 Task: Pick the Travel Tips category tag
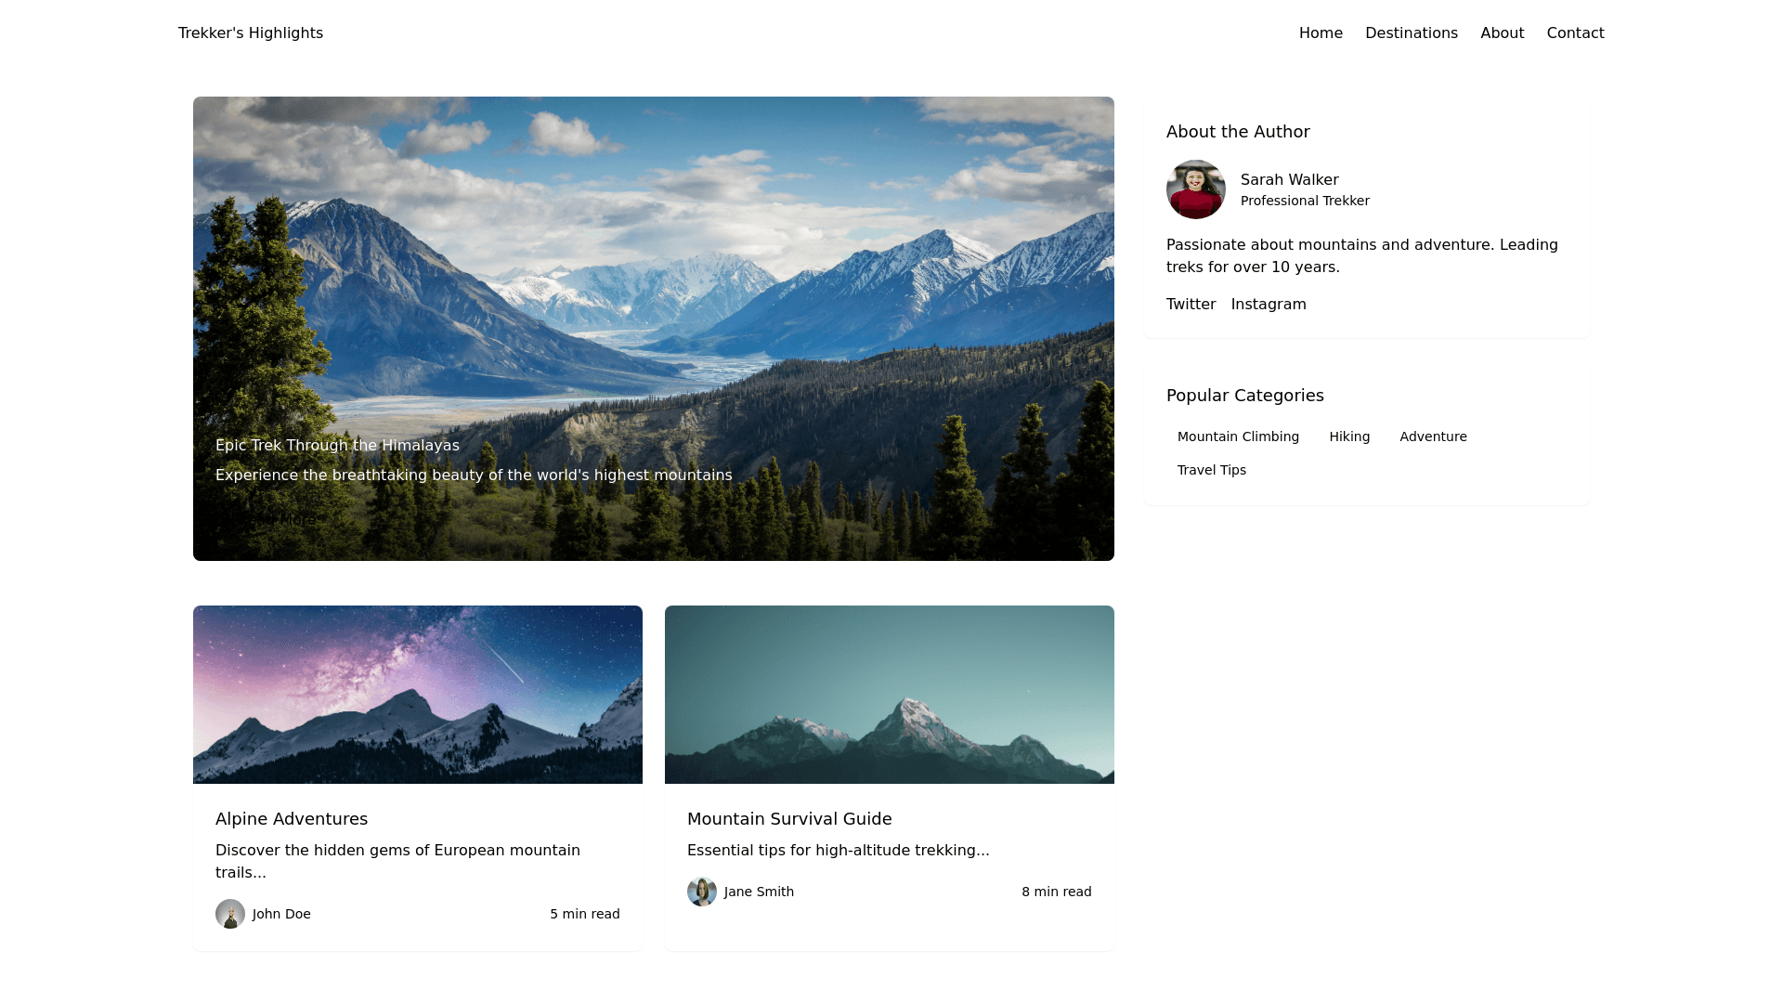1211,470
